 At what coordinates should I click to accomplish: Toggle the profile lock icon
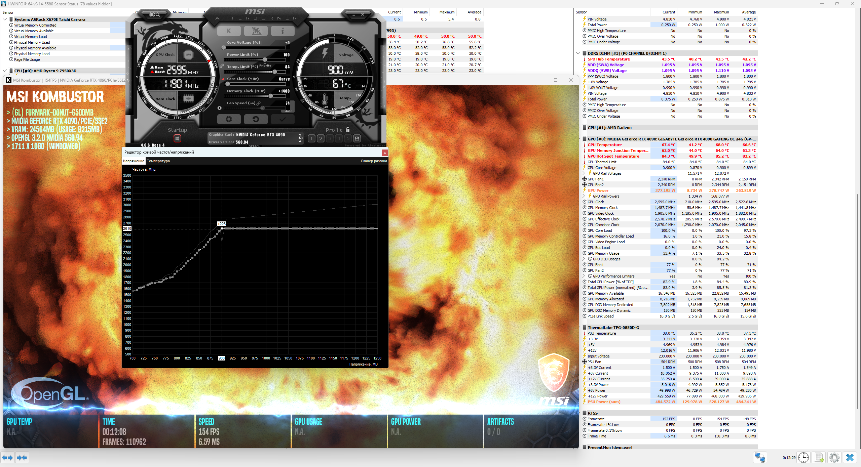(x=348, y=129)
